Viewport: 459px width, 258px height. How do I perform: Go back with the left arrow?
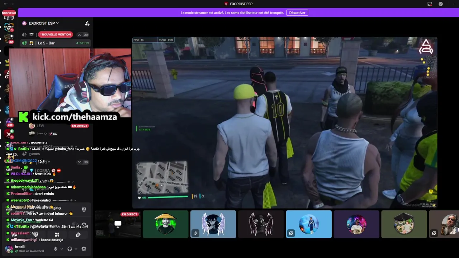tap(5, 4)
